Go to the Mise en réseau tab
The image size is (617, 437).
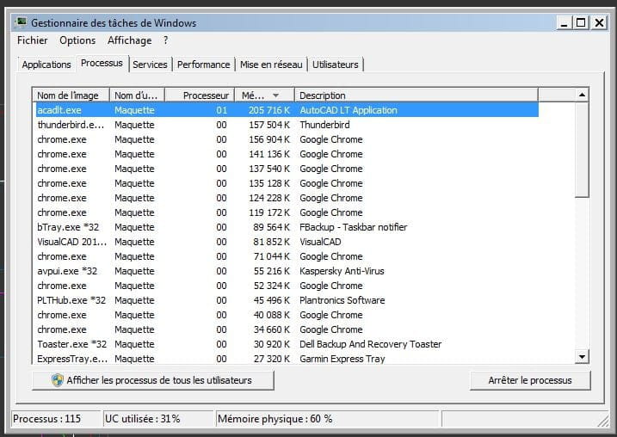(x=271, y=65)
